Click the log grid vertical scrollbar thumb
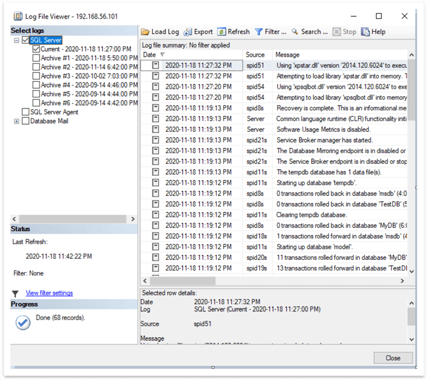The image size is (429, 380). click(x=412, y=91)
